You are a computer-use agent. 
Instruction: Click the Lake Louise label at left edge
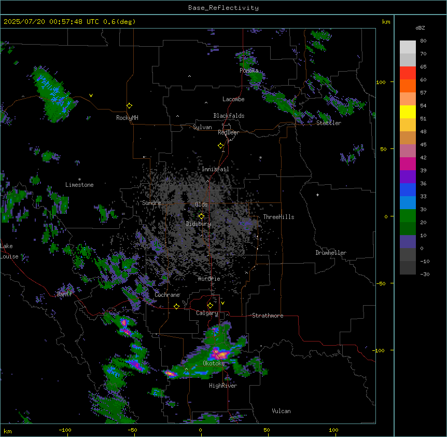pyautogui.click(x=9, y=251)
